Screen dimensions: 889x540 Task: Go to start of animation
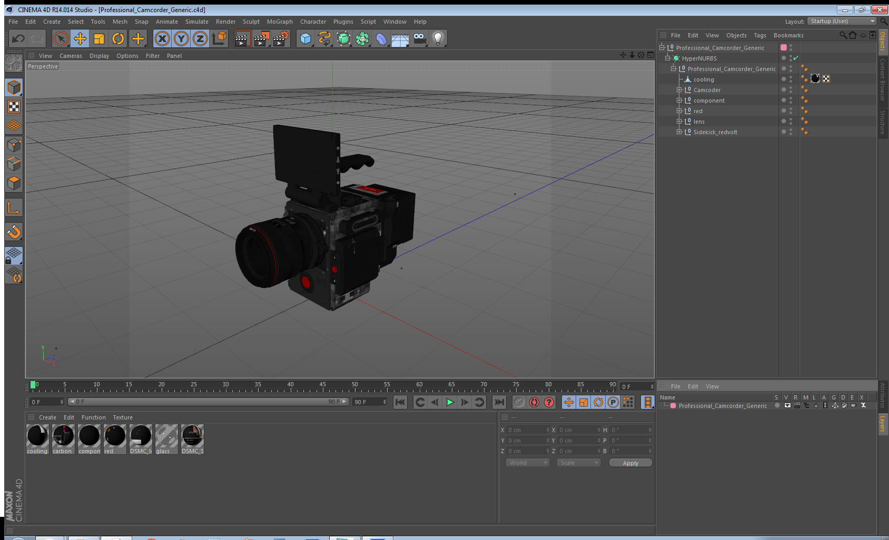click(400, 402)
